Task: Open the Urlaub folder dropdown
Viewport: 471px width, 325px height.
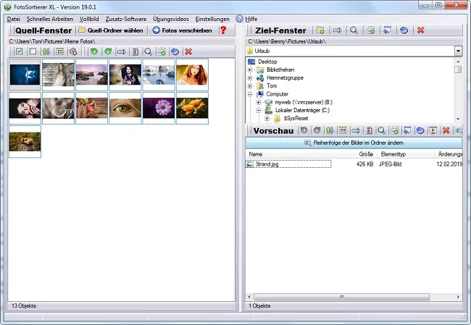Action: click(458, 51)
